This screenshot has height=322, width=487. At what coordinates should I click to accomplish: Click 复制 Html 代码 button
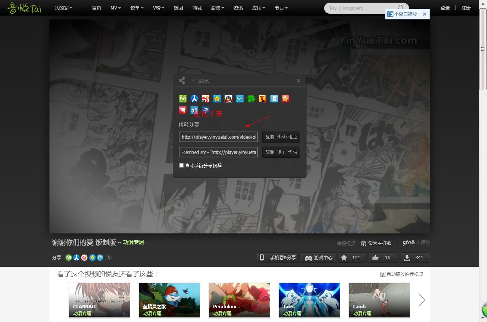(x=281, y=152)
